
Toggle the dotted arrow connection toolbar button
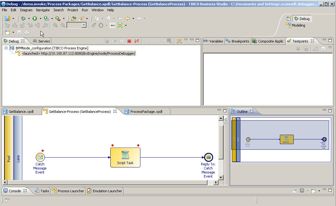[113, 25]
